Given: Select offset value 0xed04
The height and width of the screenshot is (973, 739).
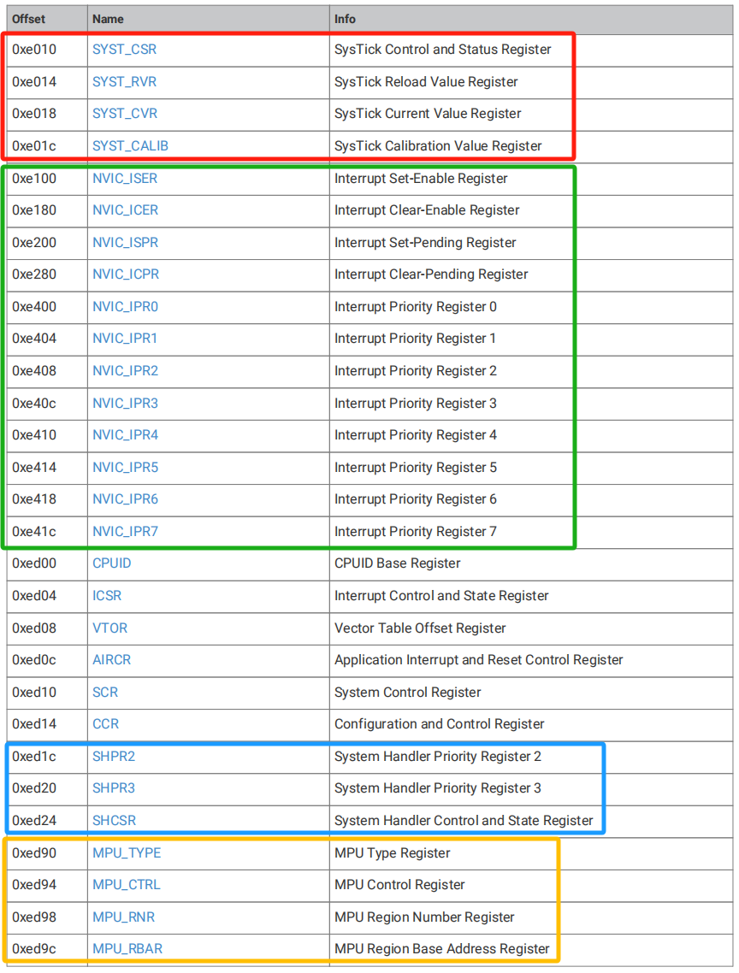Looking at the screenshot, I should 34,596.
